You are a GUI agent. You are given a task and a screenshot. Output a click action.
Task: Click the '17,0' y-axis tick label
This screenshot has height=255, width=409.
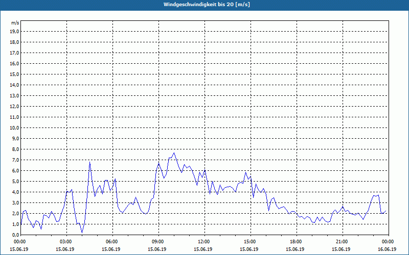[x=14, y=53]
